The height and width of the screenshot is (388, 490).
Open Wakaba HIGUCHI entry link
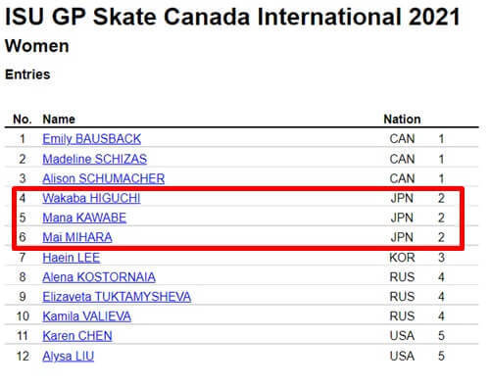tap(91, 198)
